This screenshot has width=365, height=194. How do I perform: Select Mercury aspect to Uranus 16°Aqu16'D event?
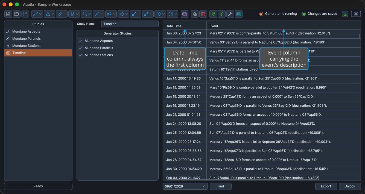point(284,160)
